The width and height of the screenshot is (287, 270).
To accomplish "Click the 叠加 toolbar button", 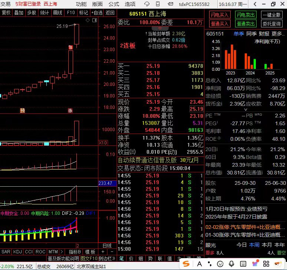I will (19, 13).
